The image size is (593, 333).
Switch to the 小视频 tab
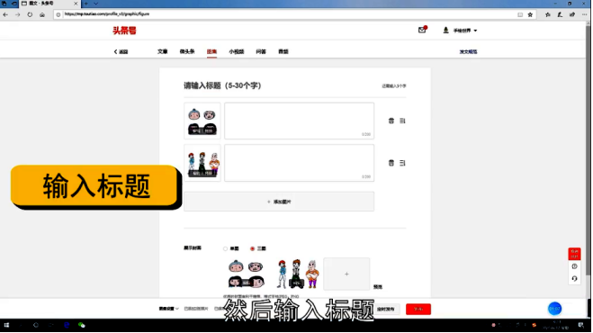(236, 51)
